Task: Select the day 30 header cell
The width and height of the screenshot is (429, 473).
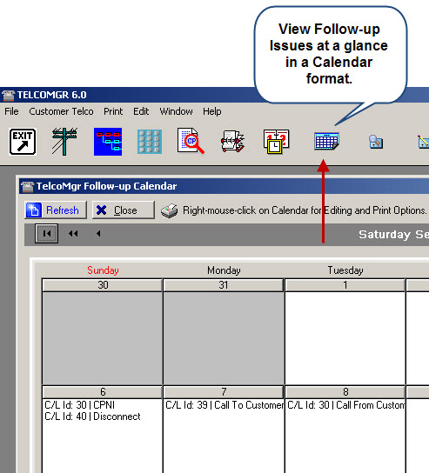Action: pyautogui.click(x=103, y=285)
